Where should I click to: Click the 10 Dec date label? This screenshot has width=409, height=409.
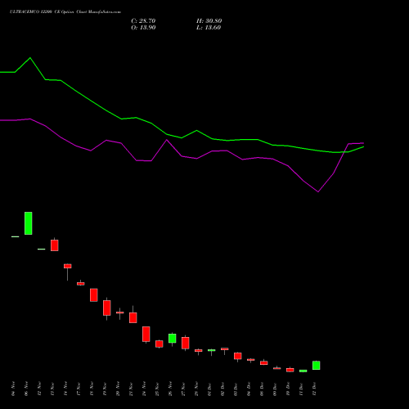[288, 389]
